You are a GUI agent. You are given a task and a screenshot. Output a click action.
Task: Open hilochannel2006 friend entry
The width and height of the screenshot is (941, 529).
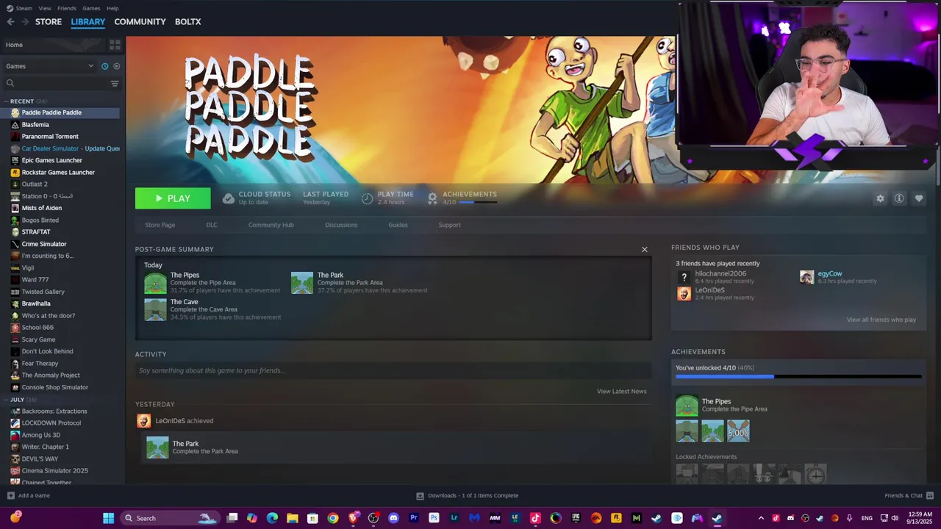tap(720, 277)
